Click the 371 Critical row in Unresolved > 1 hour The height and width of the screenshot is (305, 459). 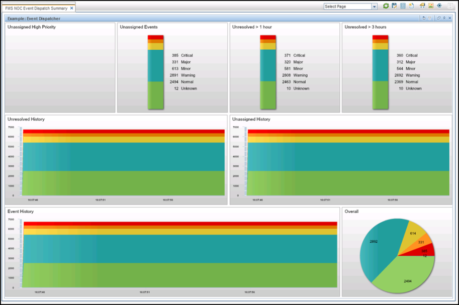click(x=295, y=55)
